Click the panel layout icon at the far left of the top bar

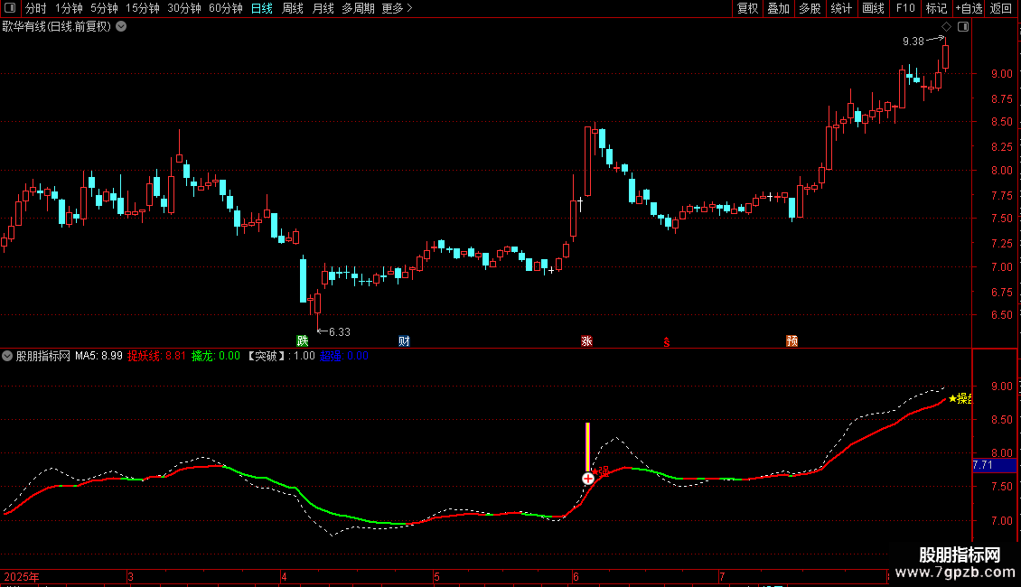tap(10, 8)
